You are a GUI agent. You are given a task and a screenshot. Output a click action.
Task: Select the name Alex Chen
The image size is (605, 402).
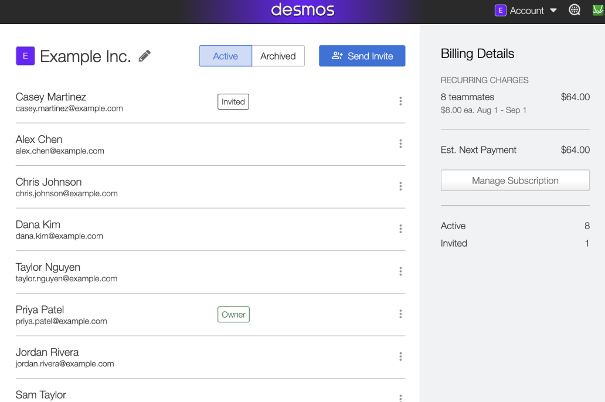(39, 139)
